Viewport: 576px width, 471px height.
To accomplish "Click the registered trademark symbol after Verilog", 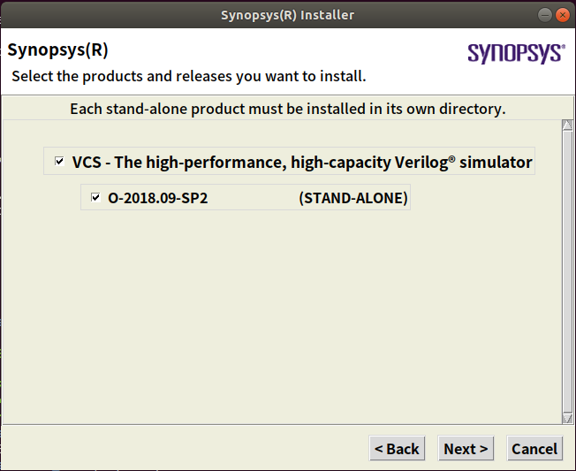I will (x=452, y=158).
